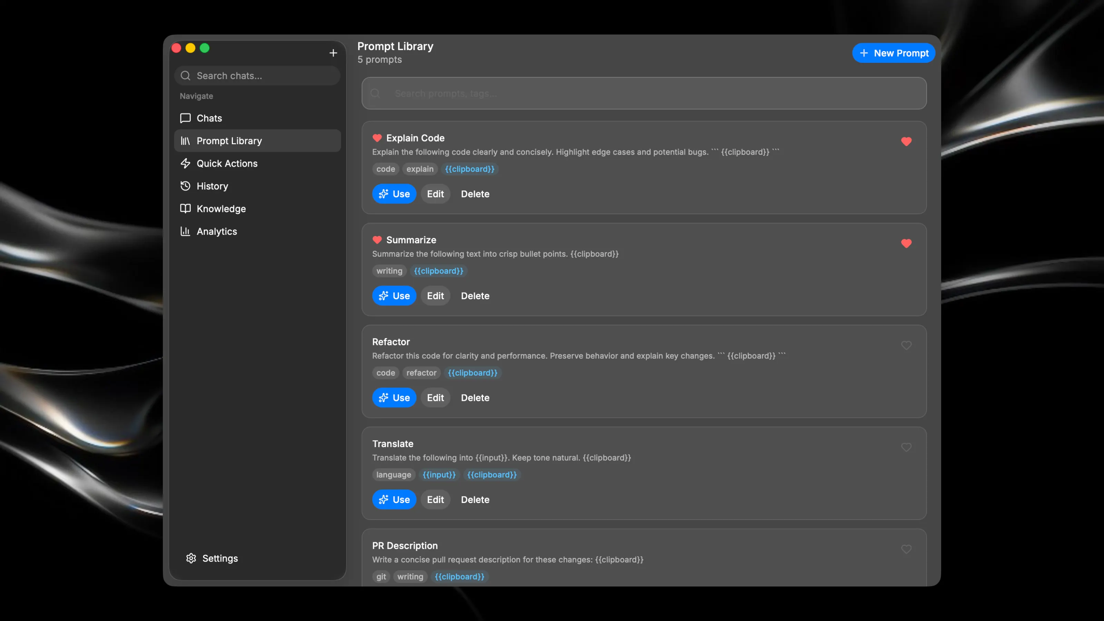The height and width of the screenshot is (621, 1104).
Task: Go to Quick Actions
Action: (x=257, y=163)
